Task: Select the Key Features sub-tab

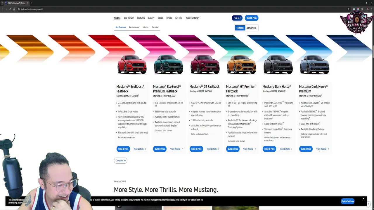Action: [x=121, y=27]
